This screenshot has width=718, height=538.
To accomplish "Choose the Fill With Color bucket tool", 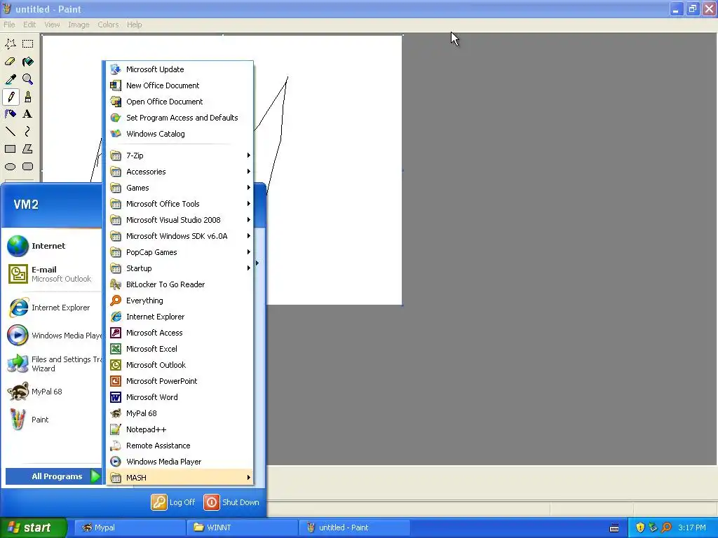I will click(27, 62).
